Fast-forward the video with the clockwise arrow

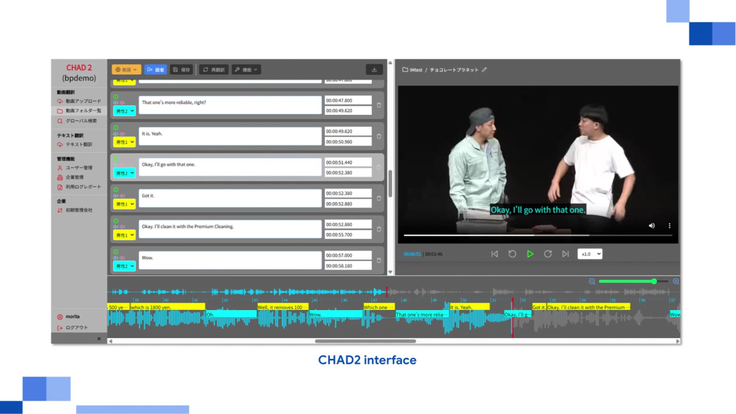(548, 254)
